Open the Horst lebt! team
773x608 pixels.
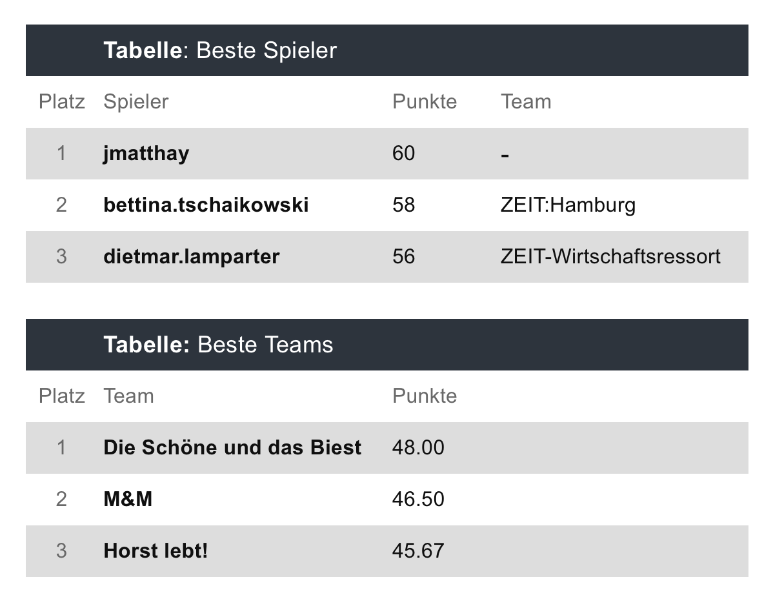[156, 551]
